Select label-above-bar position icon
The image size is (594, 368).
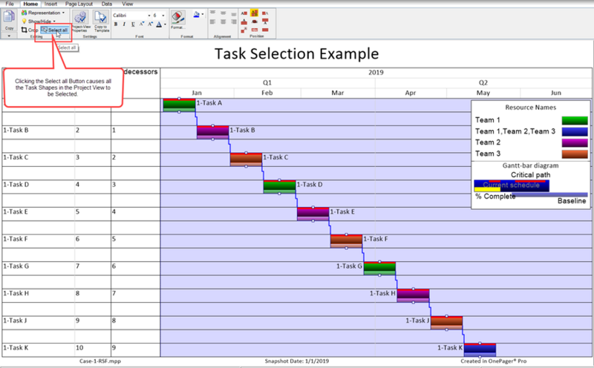tap(244, 22)
